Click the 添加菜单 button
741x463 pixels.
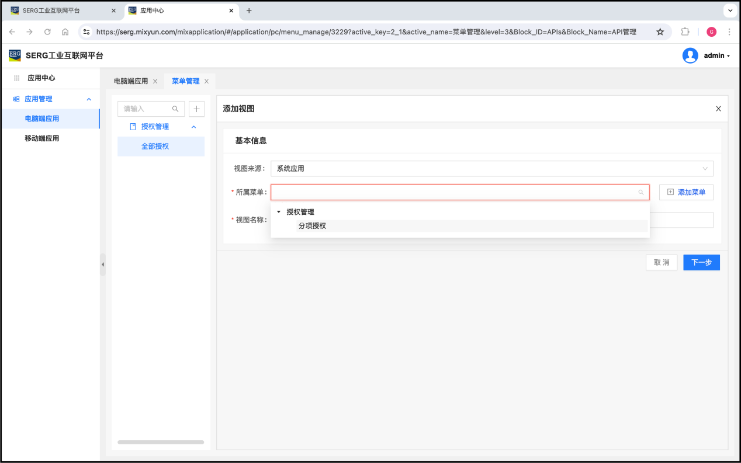click(x=686, y=192)
